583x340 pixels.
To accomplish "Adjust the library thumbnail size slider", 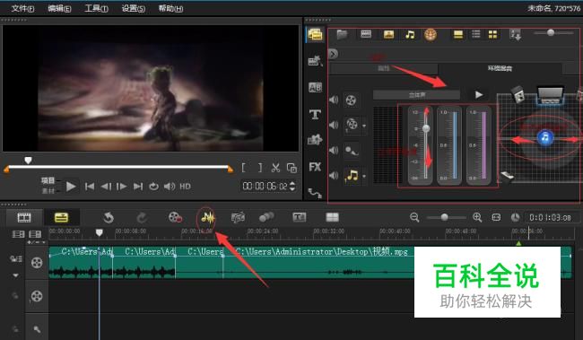I will 551,32.
